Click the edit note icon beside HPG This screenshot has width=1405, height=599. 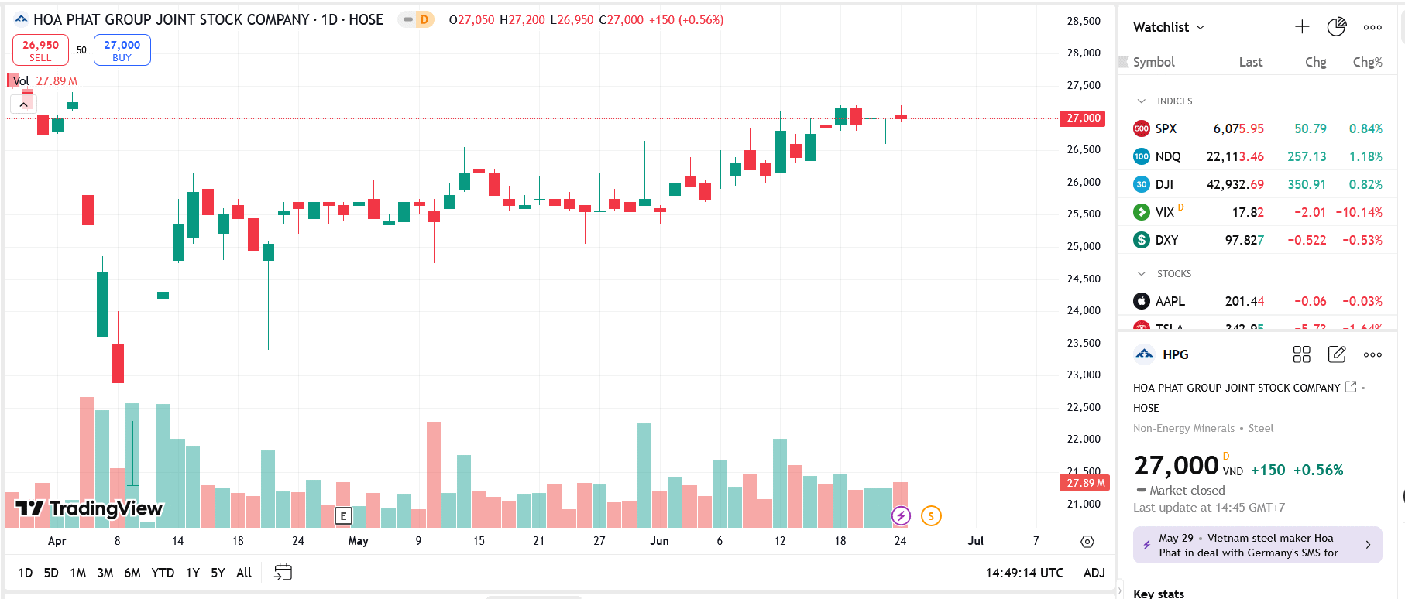[1337, 354]
